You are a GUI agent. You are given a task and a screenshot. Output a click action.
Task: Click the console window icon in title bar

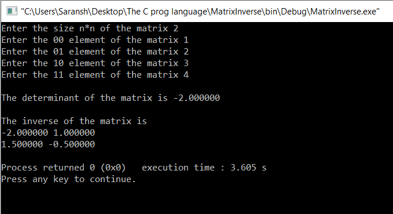(x=12, y=11)
